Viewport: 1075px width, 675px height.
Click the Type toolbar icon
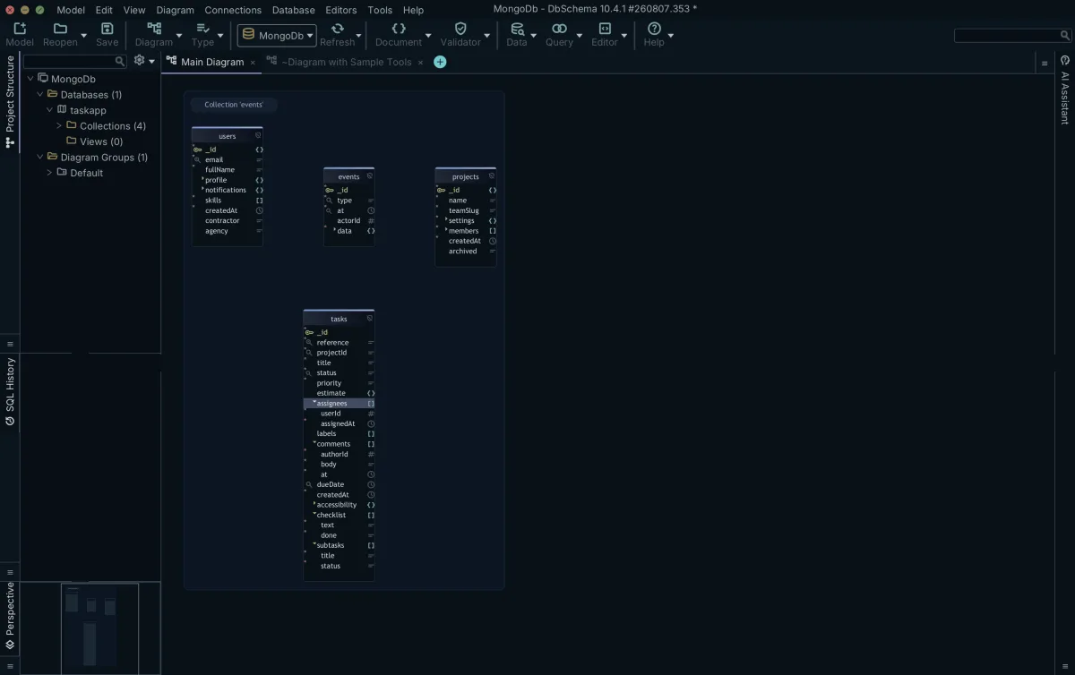click(x=203, y=29)
